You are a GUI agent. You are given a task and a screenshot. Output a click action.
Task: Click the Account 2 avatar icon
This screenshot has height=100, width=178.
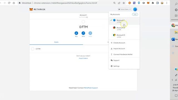click(x=114, y=27)
